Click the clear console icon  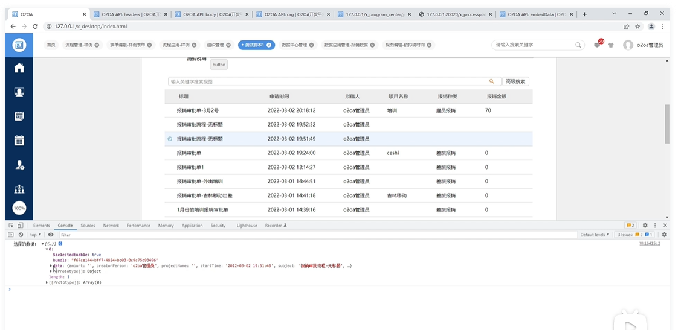[x=21, y=235]
